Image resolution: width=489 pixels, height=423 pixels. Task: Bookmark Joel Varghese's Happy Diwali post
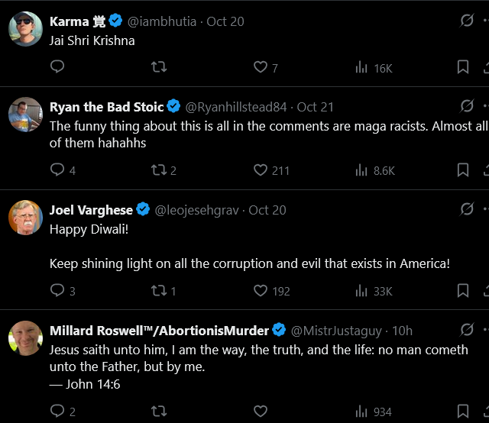click(x=463, y=290)
